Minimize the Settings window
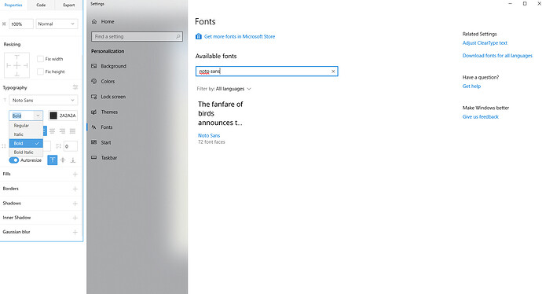 tap(511, 3)
